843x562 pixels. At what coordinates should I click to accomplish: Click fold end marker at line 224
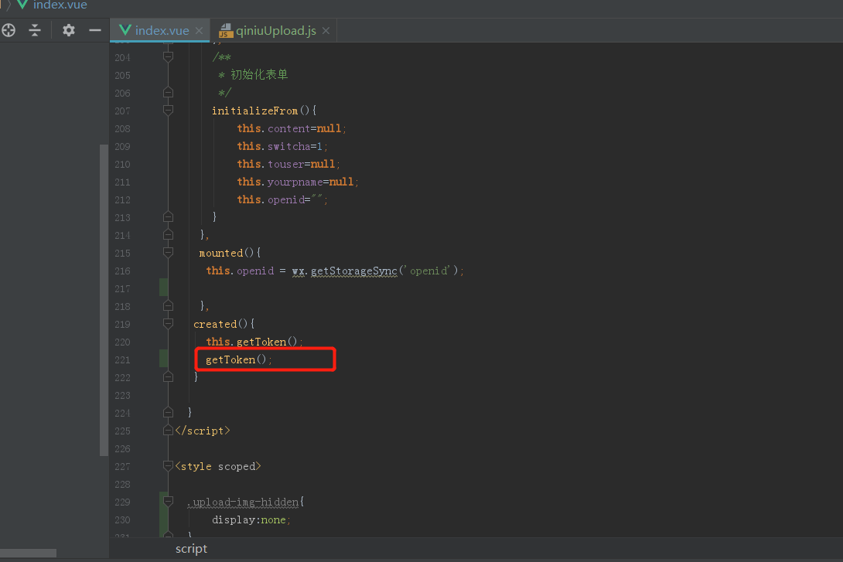tap(168, 413)
